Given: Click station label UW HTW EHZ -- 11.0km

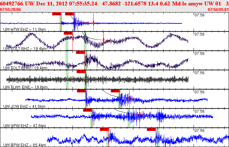Looking at the screenshot, I should 24,30.
